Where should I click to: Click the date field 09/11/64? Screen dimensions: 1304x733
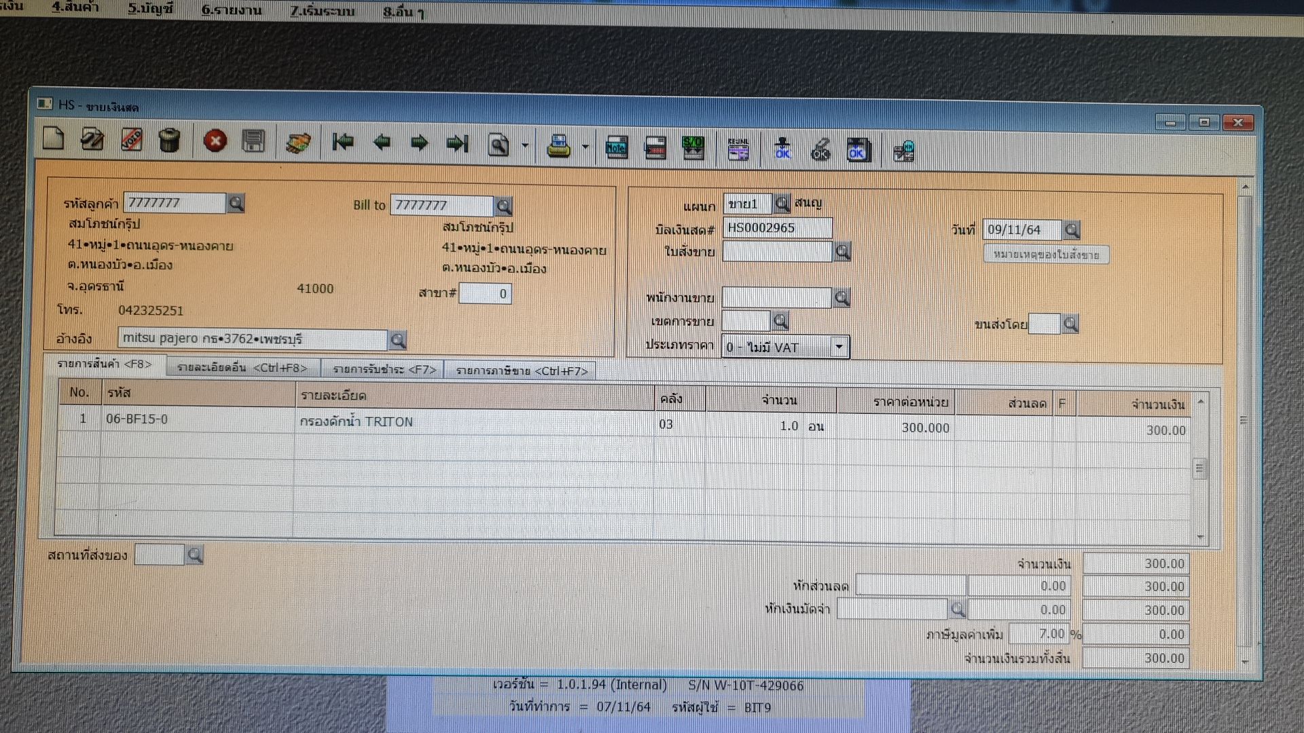(1021, 230)
